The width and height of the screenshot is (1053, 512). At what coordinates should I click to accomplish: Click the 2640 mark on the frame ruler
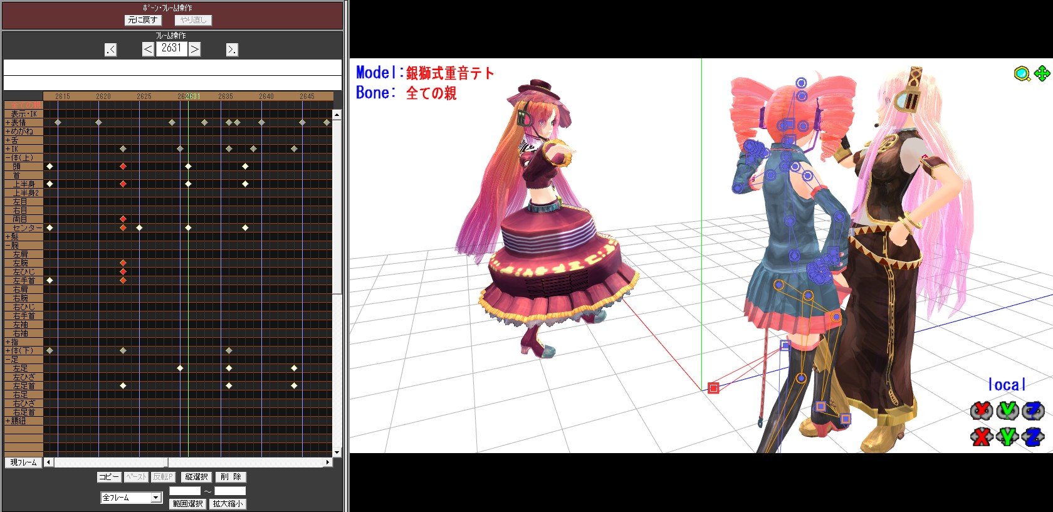[266, 97]
